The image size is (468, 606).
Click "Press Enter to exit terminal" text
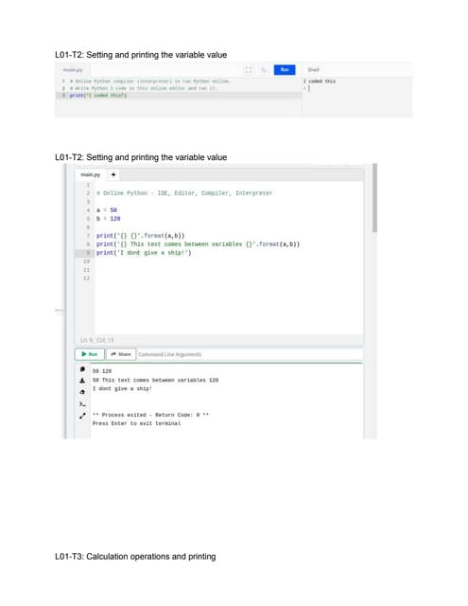(x=136, y=423)
